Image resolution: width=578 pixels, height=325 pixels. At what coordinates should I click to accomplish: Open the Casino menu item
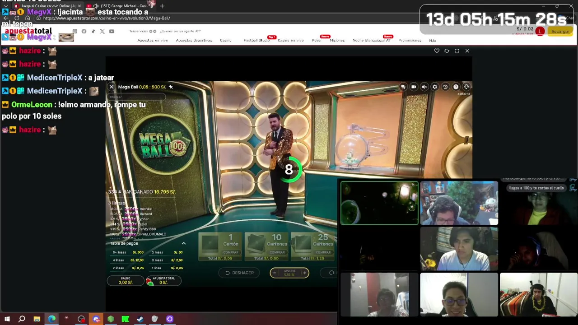click(x=226, y=40)
